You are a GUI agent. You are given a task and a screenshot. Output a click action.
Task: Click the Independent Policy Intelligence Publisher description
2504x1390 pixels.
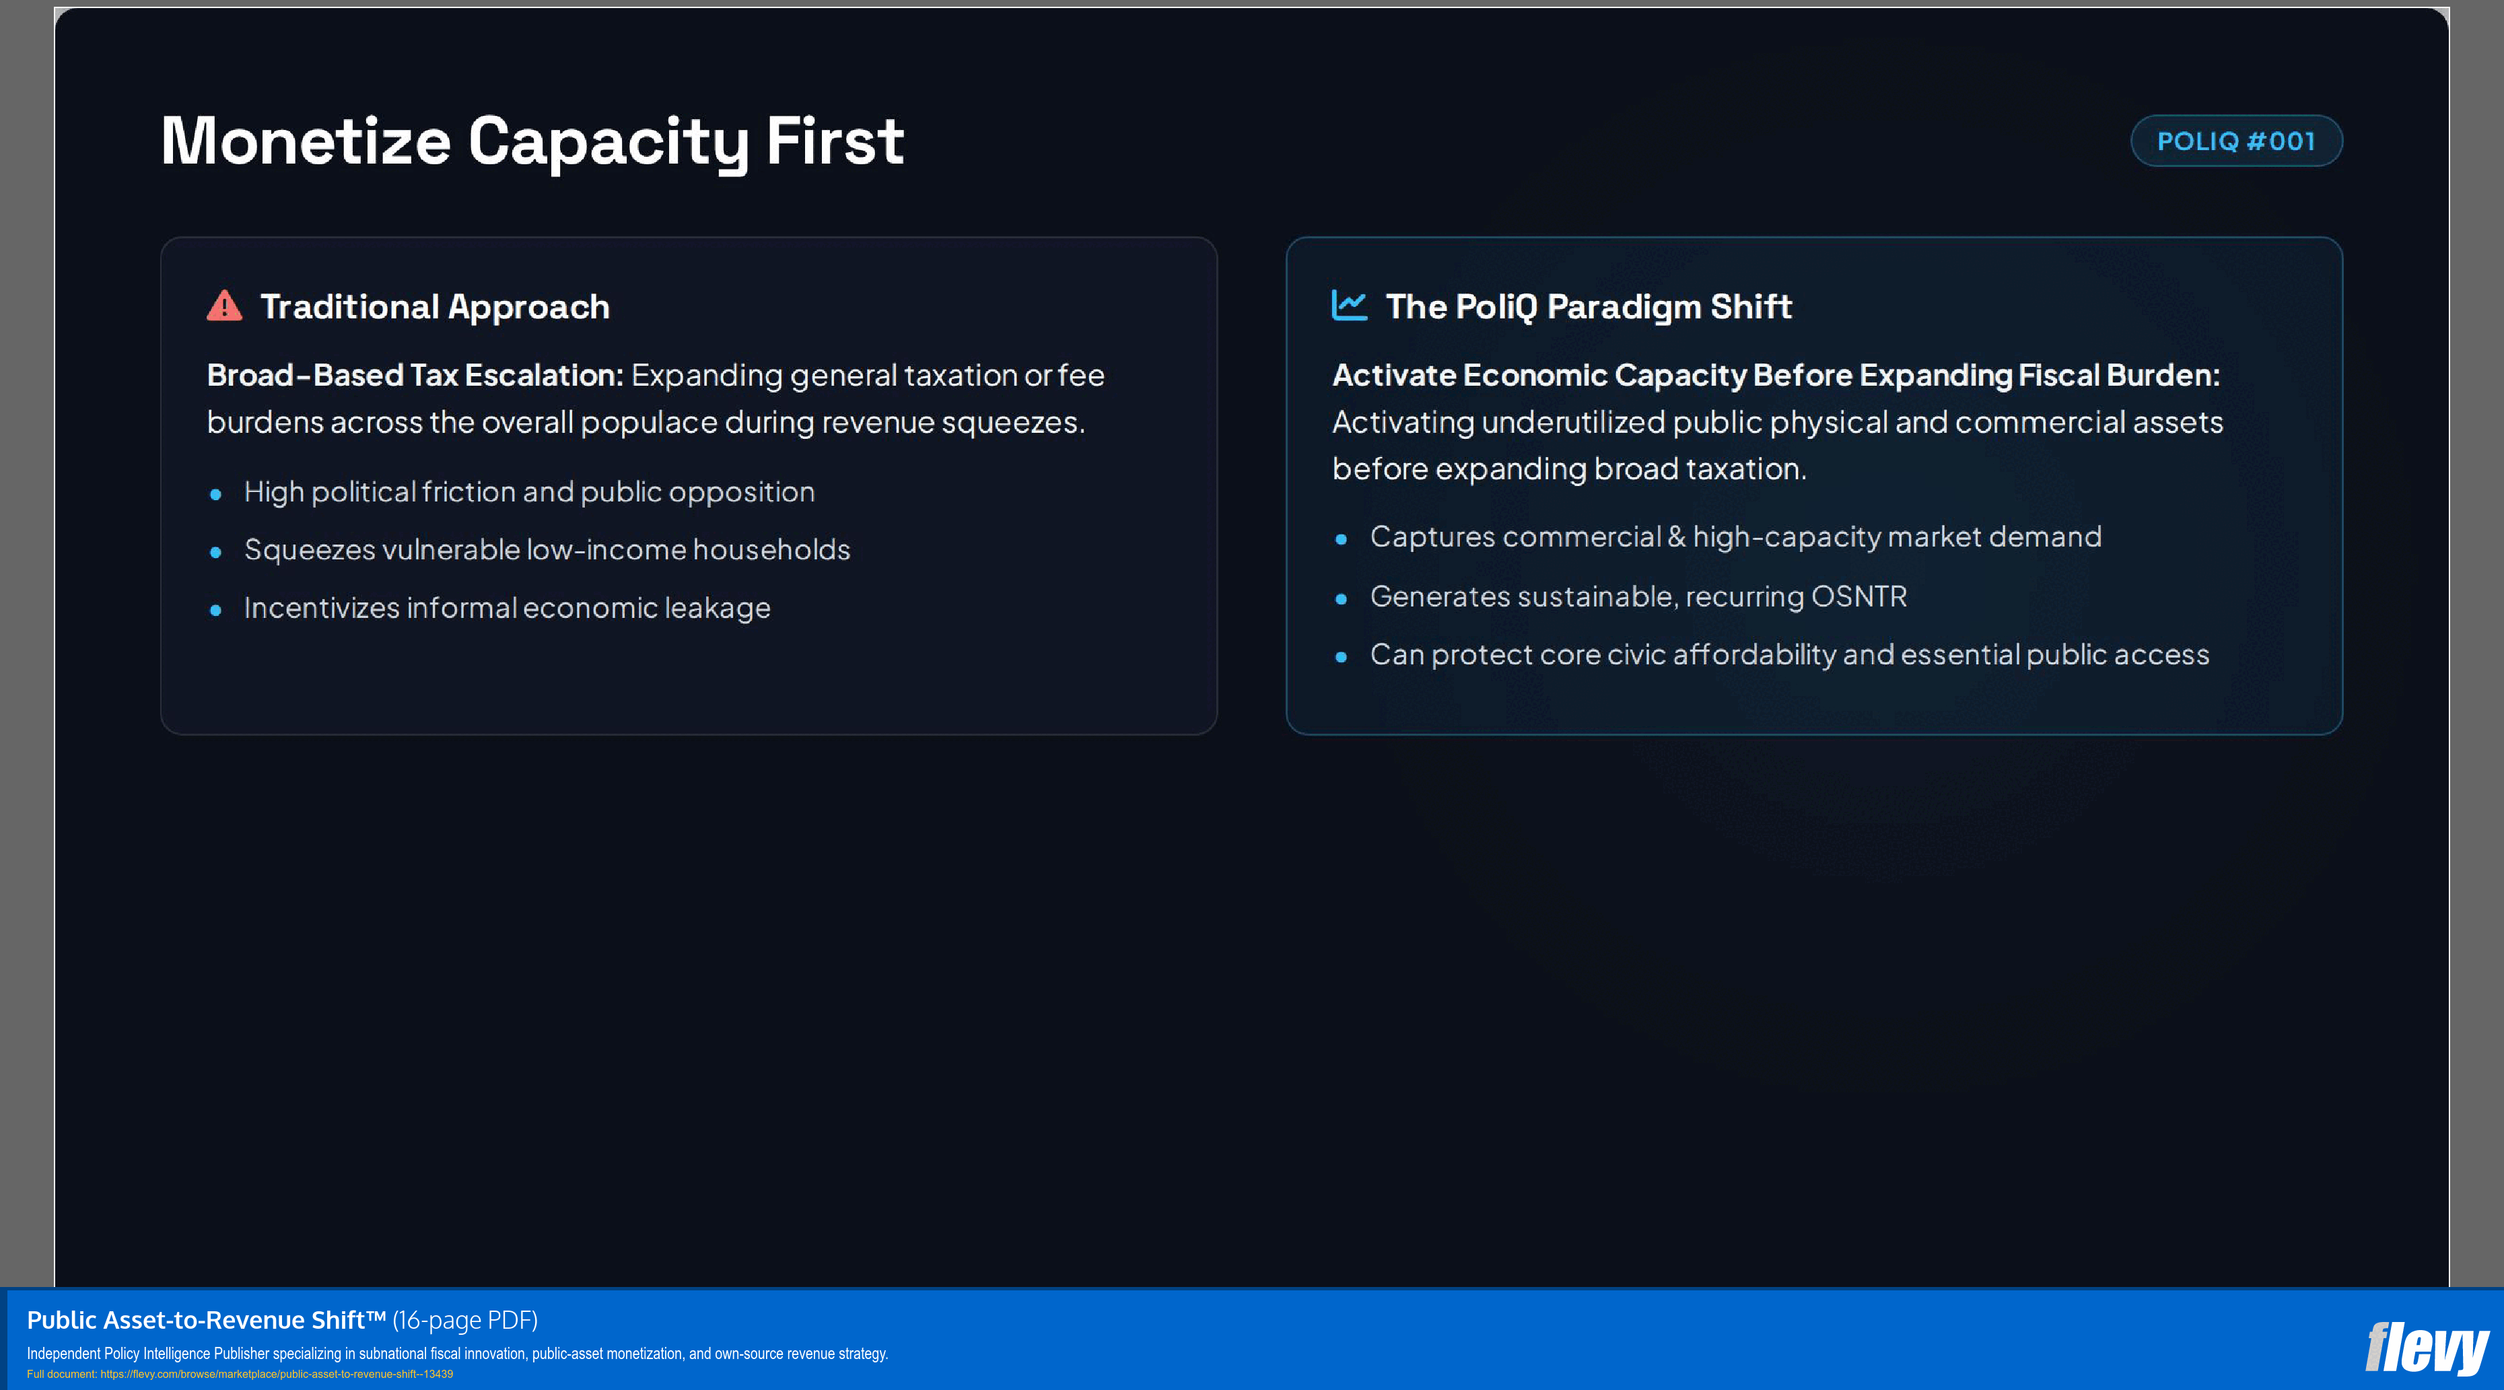click(457, 1353)
